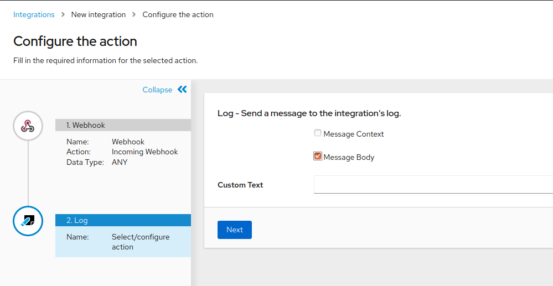Focus the Custom Text input field
This screenshot has width=553, height=286.
pyautogui.click(x=433, y=184)
